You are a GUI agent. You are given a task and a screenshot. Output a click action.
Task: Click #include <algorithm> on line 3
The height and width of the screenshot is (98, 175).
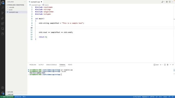[x=44, y=12]
